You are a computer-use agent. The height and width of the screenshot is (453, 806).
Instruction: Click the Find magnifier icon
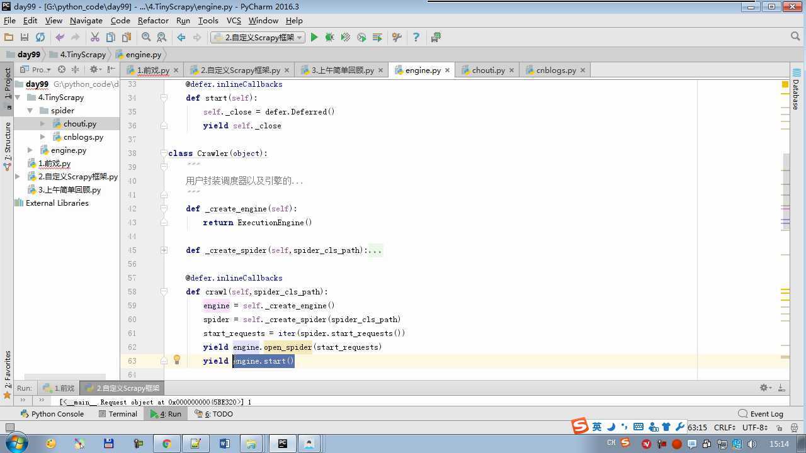146,38
